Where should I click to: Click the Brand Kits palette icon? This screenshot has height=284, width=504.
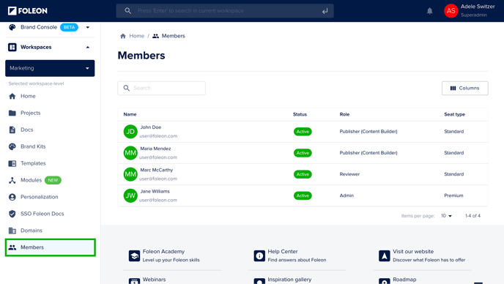[x=12, y=146]
